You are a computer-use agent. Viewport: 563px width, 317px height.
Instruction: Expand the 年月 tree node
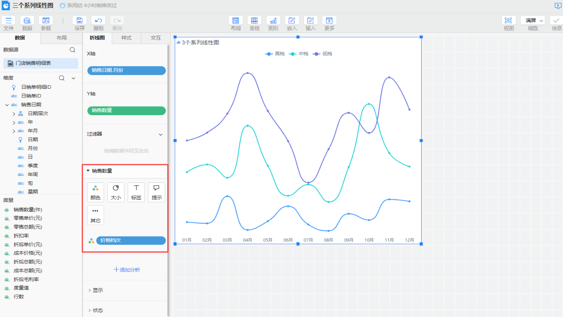tap(14, 131)
